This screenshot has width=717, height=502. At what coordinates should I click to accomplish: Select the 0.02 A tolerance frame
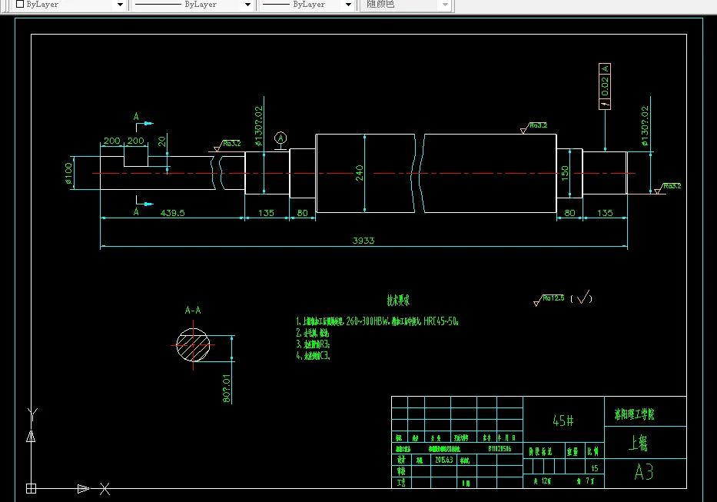click(605, 87)
